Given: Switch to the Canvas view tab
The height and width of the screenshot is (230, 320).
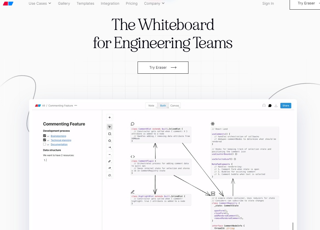Looking at the screenshot, I should pos(175,106).
